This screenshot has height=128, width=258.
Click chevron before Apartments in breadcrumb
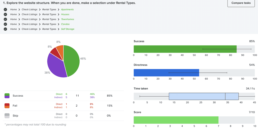pyautogui.click(x=58, y=10)
